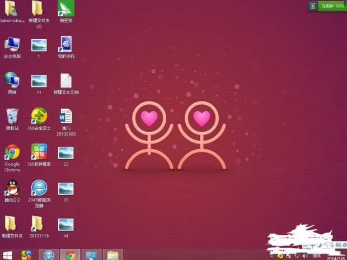Open the Google Chrome desktop shortcut
Viewport: 347px width, 260px height.
pyautogui.click(x=12, y=152)
